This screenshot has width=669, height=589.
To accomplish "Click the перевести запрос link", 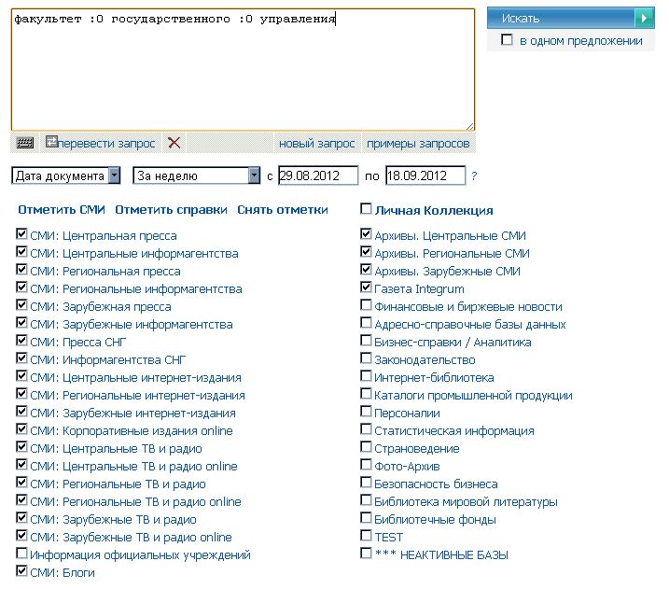I will pyautogui.click(x=106, y=144).
